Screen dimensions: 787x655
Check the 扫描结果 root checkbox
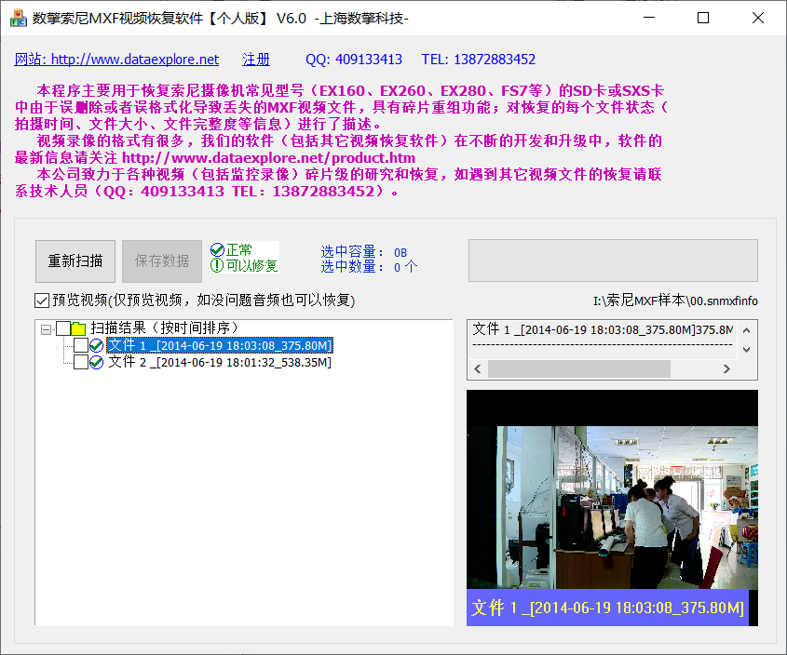63,328
